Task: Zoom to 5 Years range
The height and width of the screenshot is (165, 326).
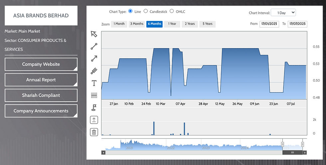Action: [208, 24]
